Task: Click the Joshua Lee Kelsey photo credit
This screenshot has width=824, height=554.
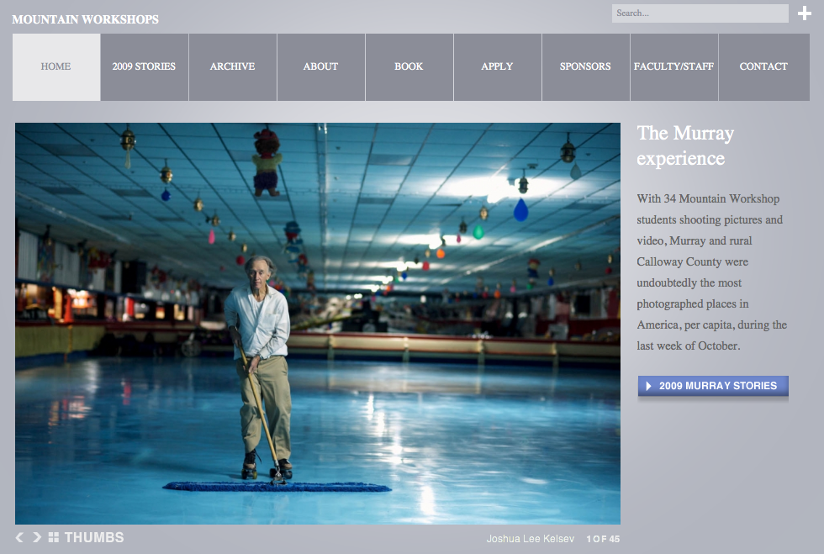Action: [531, 539]
